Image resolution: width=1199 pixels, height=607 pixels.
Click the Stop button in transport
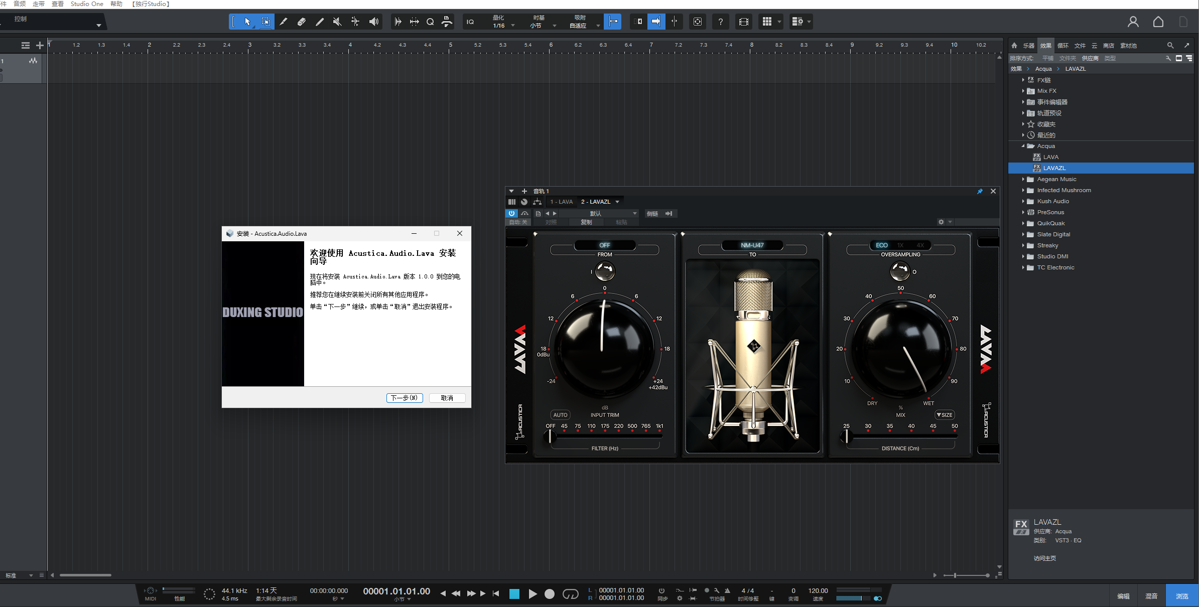pos(514,594)
